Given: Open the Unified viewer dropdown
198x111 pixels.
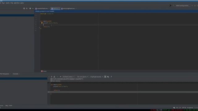Looking at the screenshot, I should point(68,77).
